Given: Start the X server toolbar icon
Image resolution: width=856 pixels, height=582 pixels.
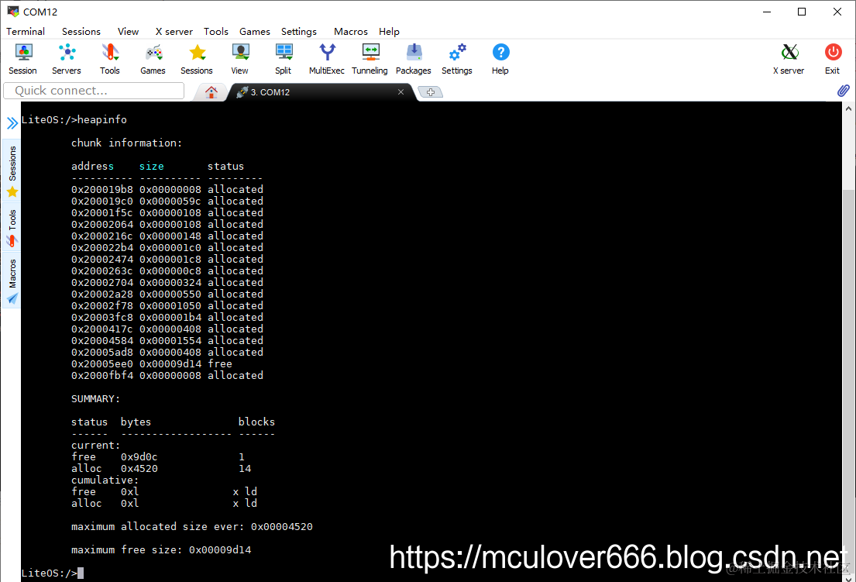Looking at the screenshot, I should [789, 59].
